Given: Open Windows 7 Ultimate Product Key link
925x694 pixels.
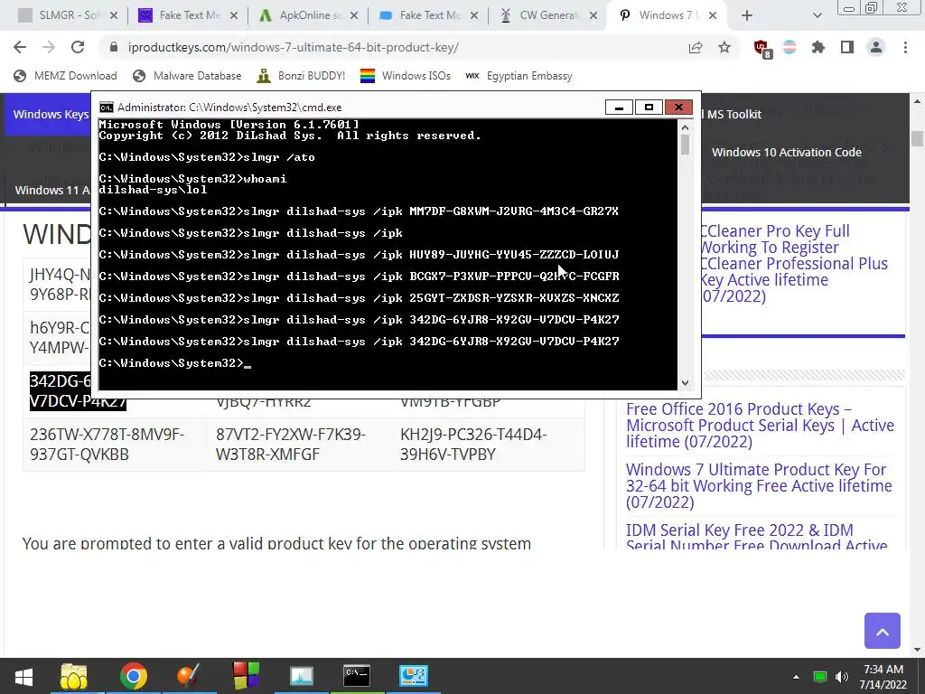Looking at the screenshot, I should [759, 485].
